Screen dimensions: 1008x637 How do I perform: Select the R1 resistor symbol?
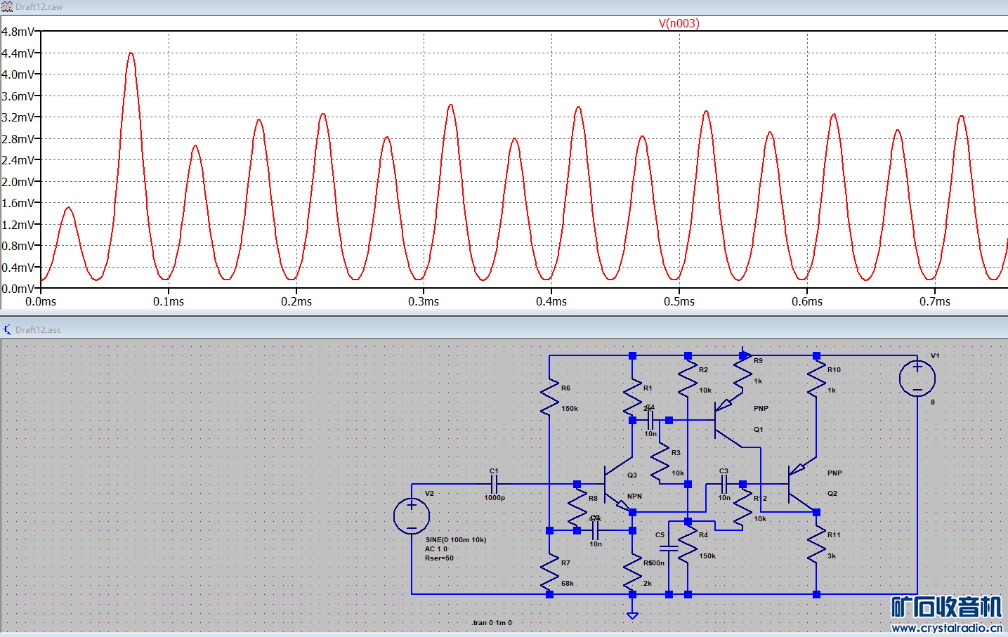(x=632, y=397)
